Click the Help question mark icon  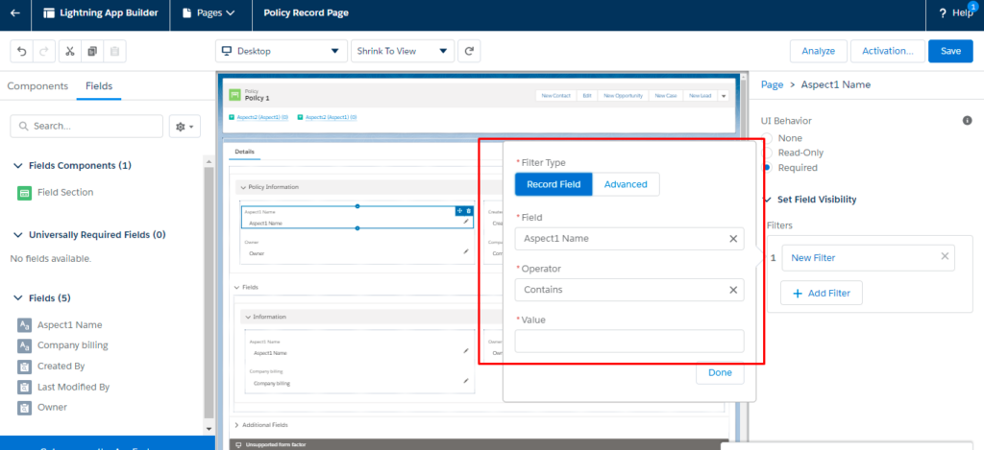coord(943,13)
